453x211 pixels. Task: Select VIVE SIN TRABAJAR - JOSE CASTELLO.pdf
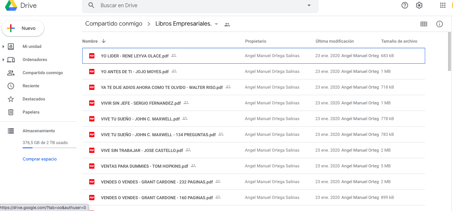click(x=254, y=150)
